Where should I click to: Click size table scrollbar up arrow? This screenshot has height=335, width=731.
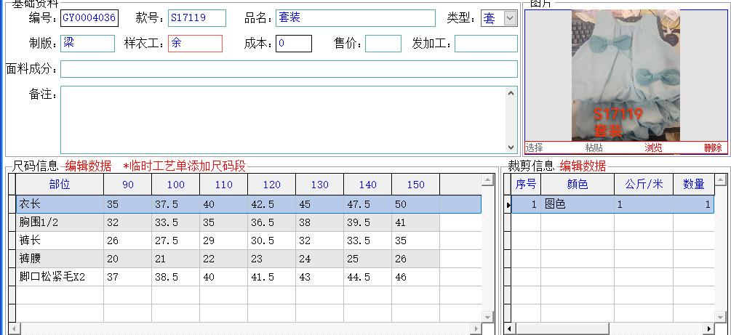[487, 179]
